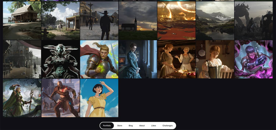The image size is (276, 130).
Task: Switch to the Blog tab
Action: click(131, 126)
